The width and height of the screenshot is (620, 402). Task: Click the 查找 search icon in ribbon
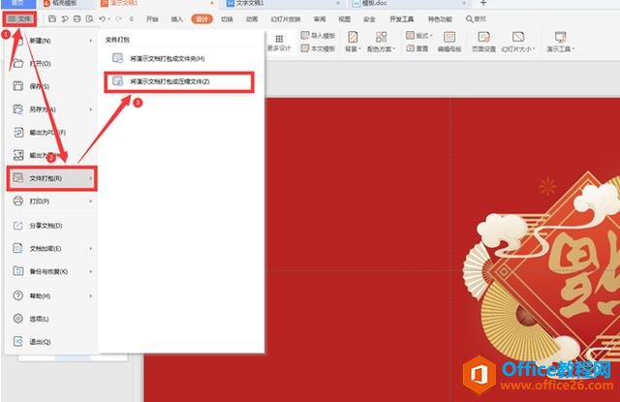point(469,19)
